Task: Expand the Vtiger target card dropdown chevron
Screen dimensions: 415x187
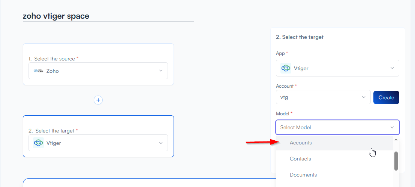Action: 161,143
